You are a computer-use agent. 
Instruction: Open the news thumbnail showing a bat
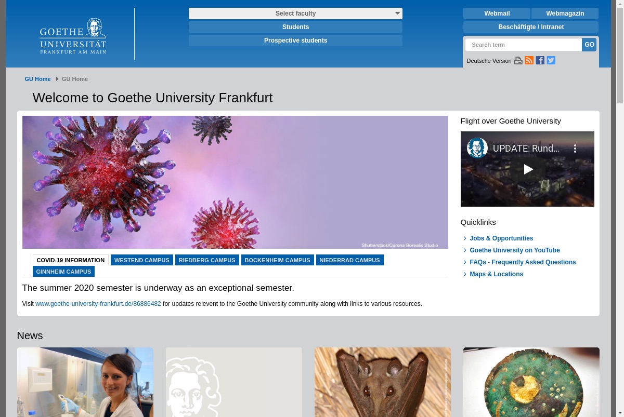383,382
